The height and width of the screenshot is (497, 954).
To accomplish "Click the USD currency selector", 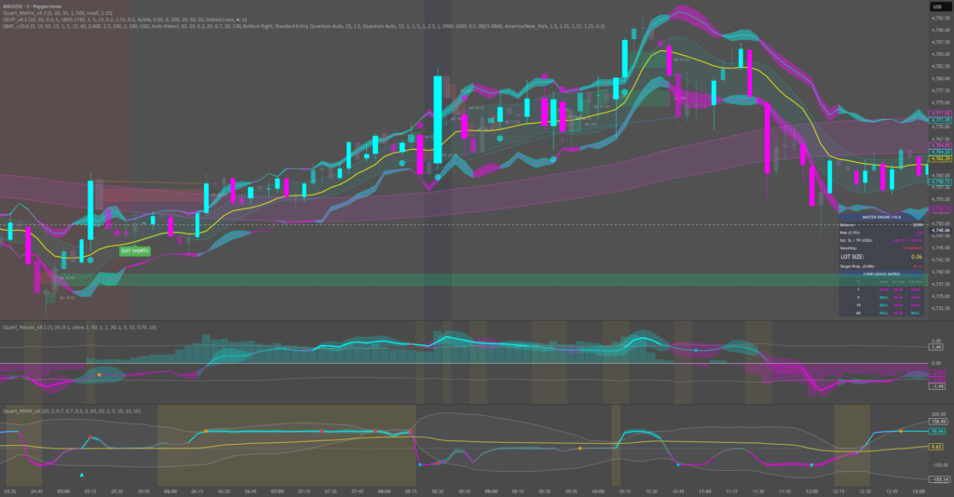I will (x=937, y=7).
